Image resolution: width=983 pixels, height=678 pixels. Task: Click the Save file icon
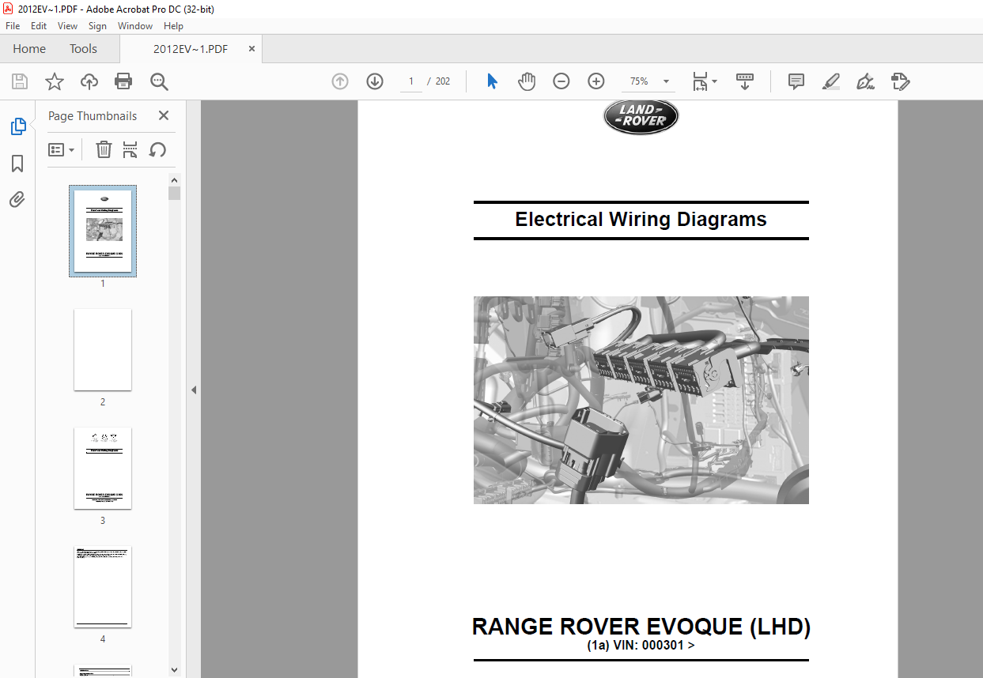coord(20,81)
